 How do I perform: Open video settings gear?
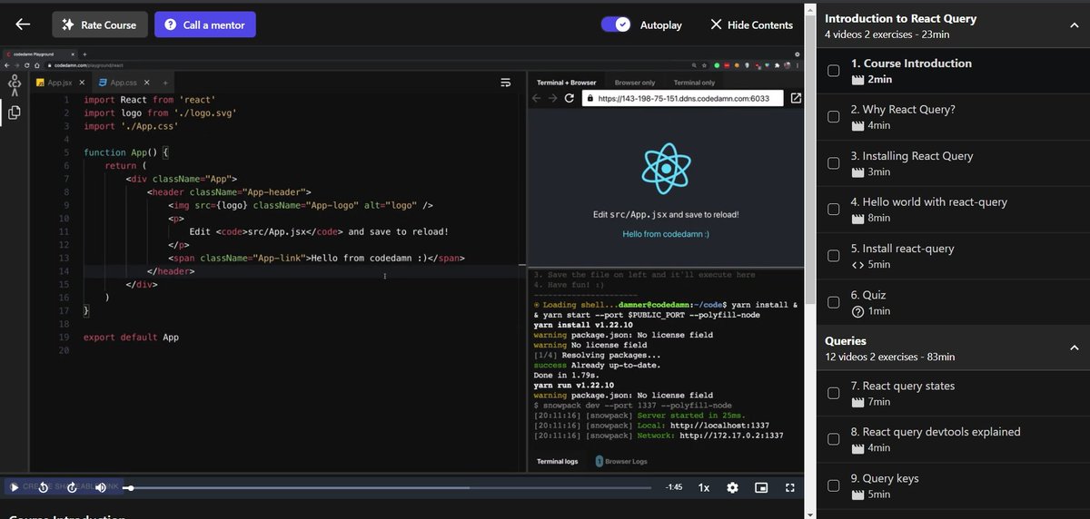click(x=732, y=487)
